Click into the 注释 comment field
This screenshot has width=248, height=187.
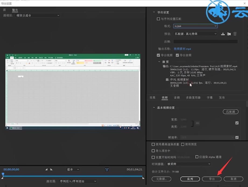click(205, 42)
